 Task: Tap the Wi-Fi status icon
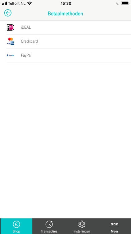point(29,3)
